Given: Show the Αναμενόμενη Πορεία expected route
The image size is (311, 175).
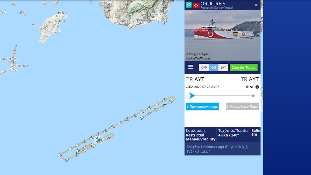Looking at the screenshot, I should (242, 106).
